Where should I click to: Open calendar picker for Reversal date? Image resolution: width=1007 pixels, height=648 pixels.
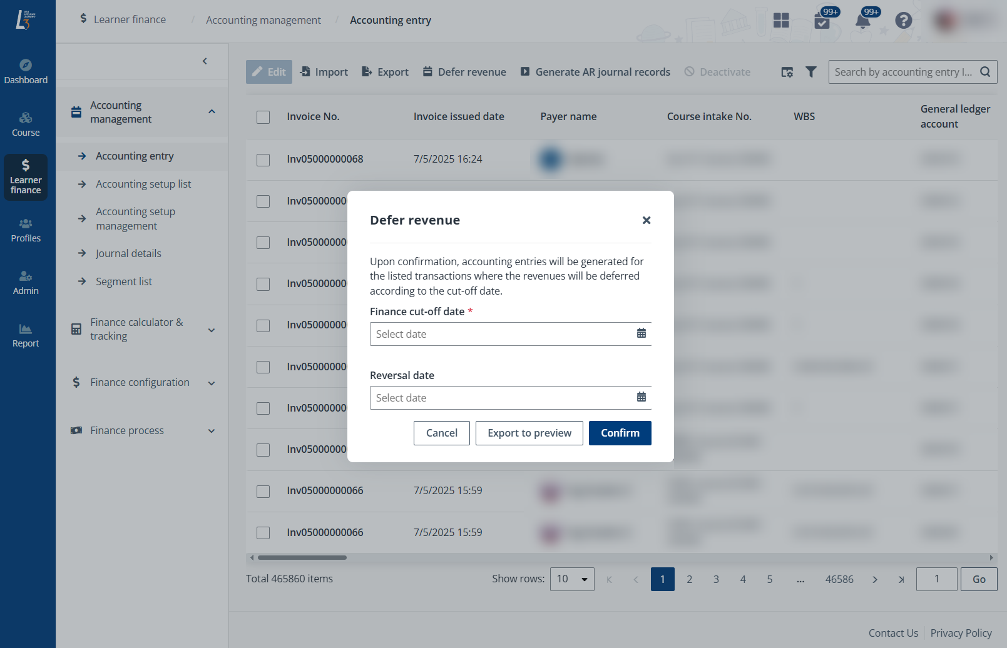pyautogui.click(x=641, y=397)
